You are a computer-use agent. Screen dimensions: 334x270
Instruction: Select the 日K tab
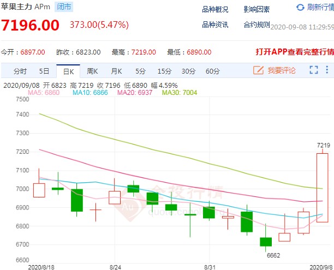[x=68, y=71]
